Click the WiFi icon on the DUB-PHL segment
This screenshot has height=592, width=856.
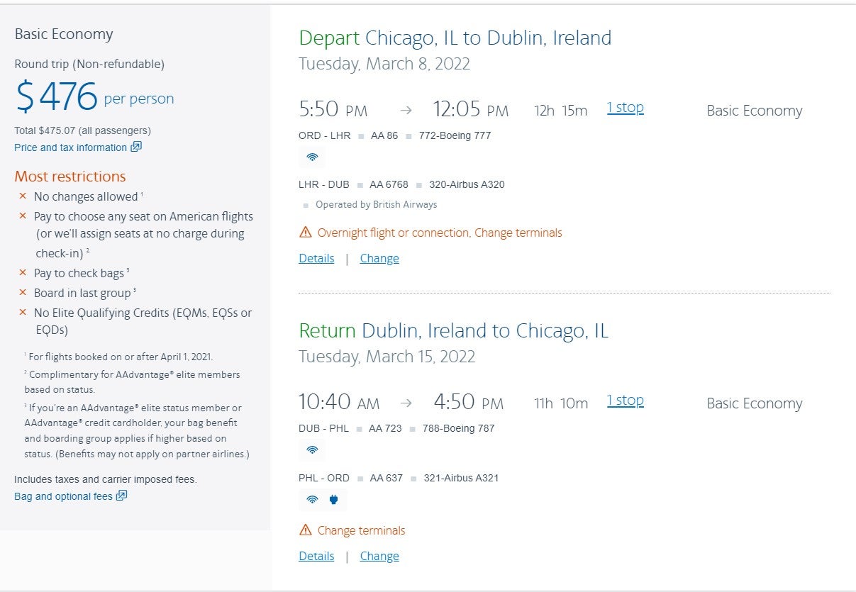pyautogui.click(x=312, y=450)
